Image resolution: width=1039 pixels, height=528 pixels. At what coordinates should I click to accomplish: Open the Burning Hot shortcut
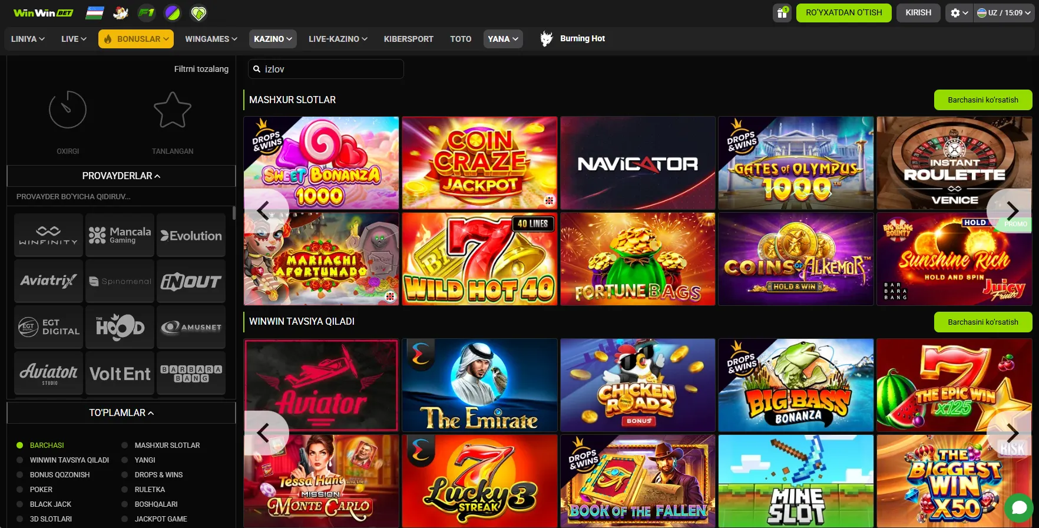click(x=573, y=39)
